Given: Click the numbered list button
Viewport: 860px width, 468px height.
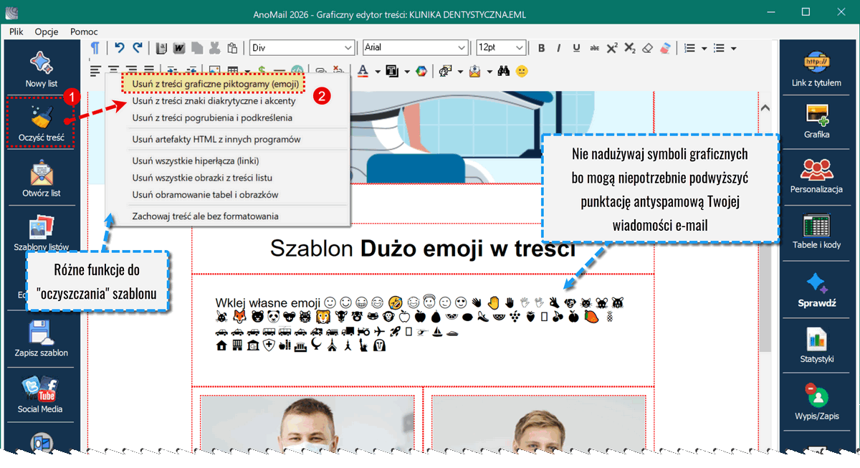Looking at the screenshot, I should pyautogui.click(x=690, y=48).
